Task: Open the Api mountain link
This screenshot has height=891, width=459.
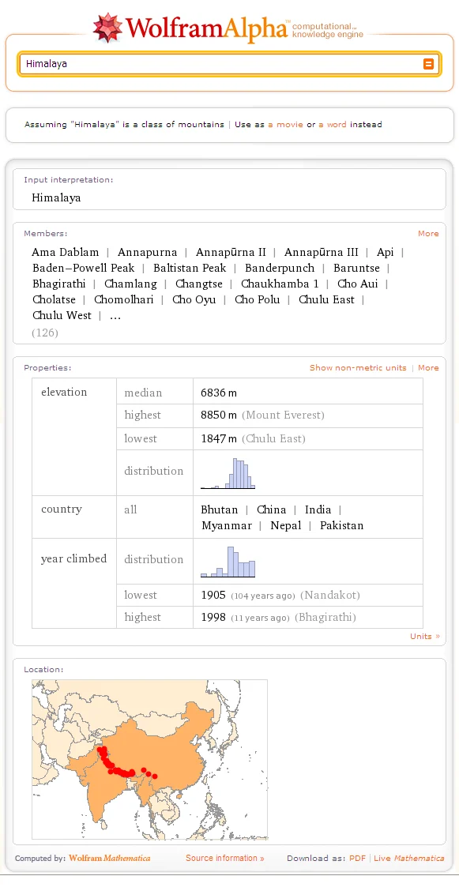Action: tap(386, 252)
